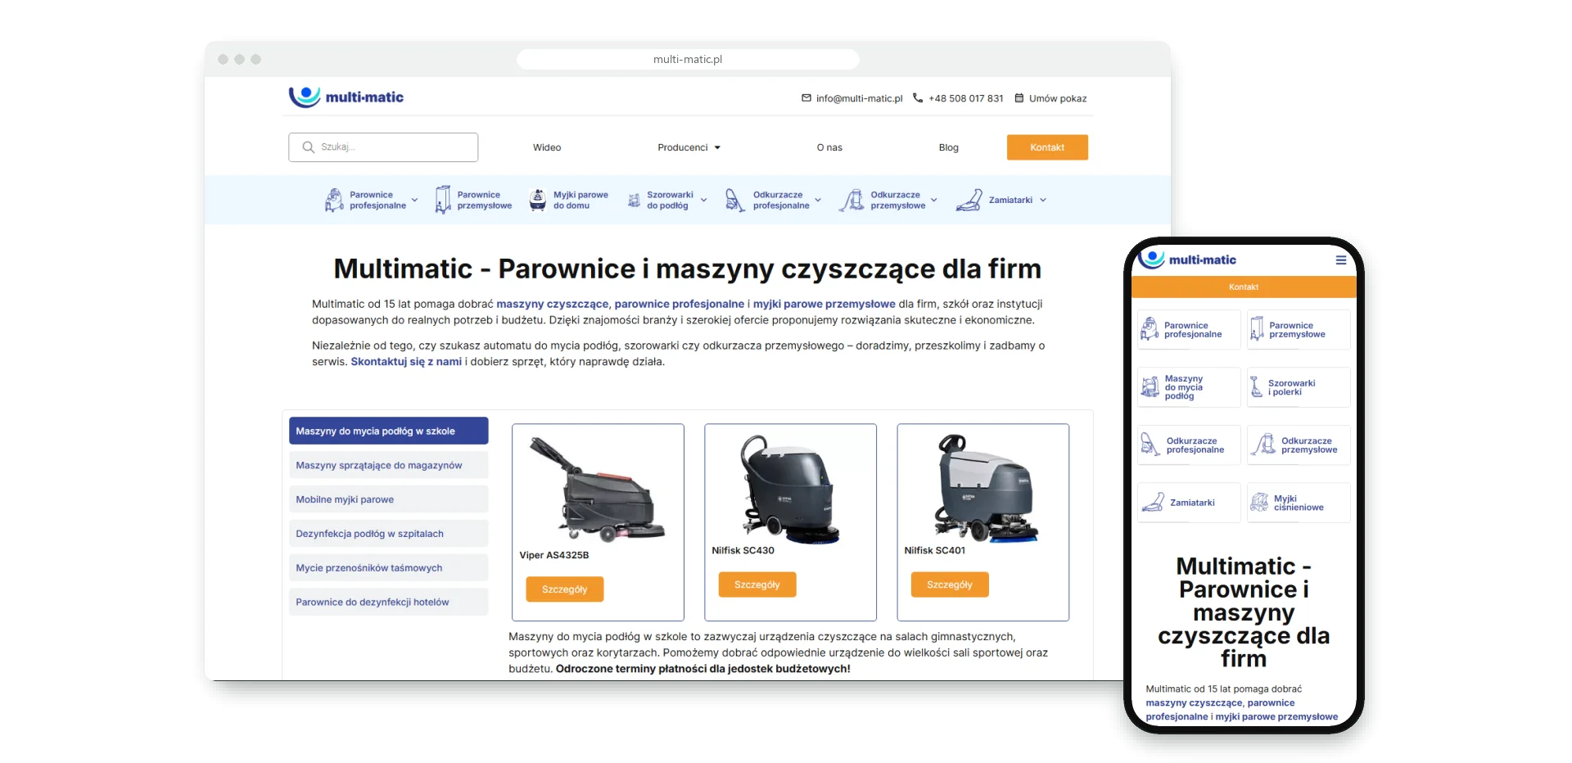Click Zamiatarki sweeper icon in desktop bar
1572x763 pixels.
pos(969,200)
